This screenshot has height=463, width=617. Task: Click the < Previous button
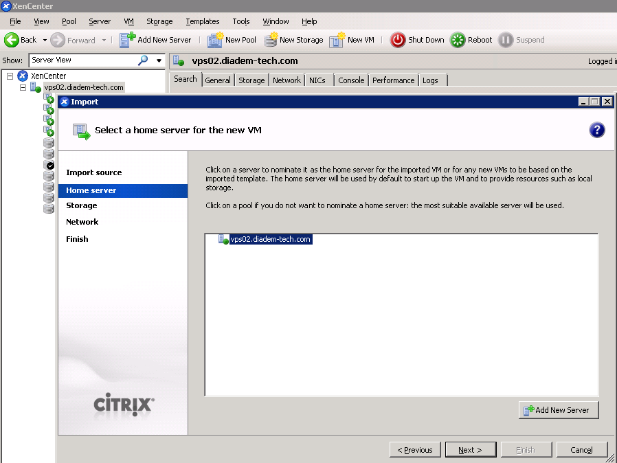coord(415,450)
